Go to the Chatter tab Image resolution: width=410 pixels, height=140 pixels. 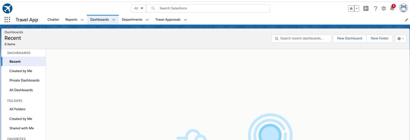(53, 20)
